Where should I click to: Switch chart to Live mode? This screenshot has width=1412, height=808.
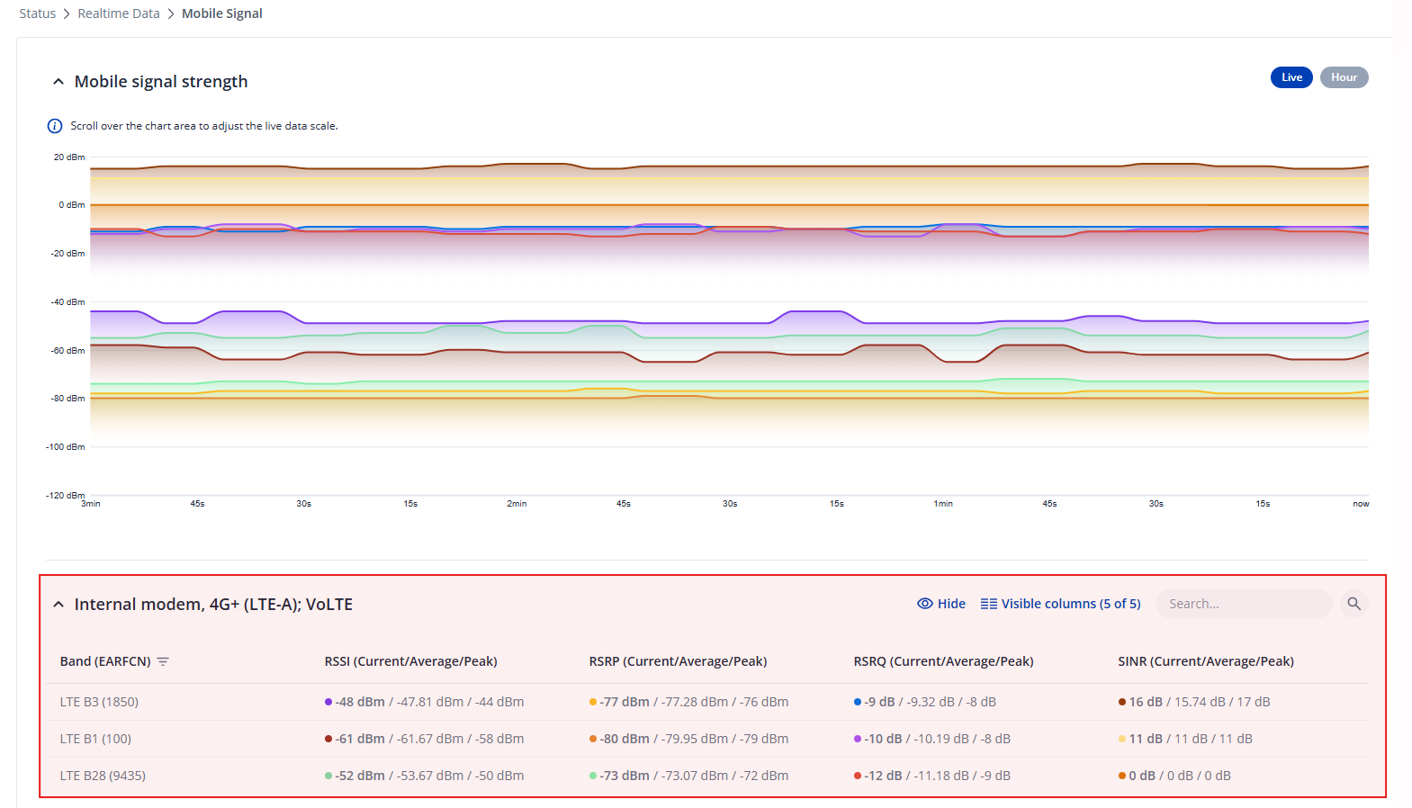[1291, 77]
